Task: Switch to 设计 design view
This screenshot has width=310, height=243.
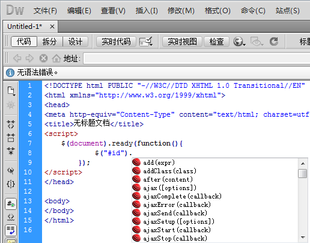Action: coord(75,42)
